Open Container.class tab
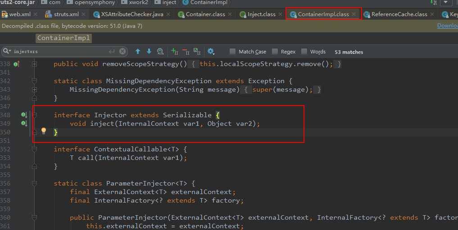Screen dimensions: 458x230 click(205, 14)
